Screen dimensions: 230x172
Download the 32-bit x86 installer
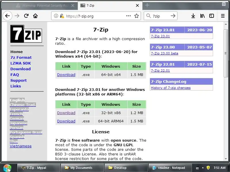click(x=66, y=113)
